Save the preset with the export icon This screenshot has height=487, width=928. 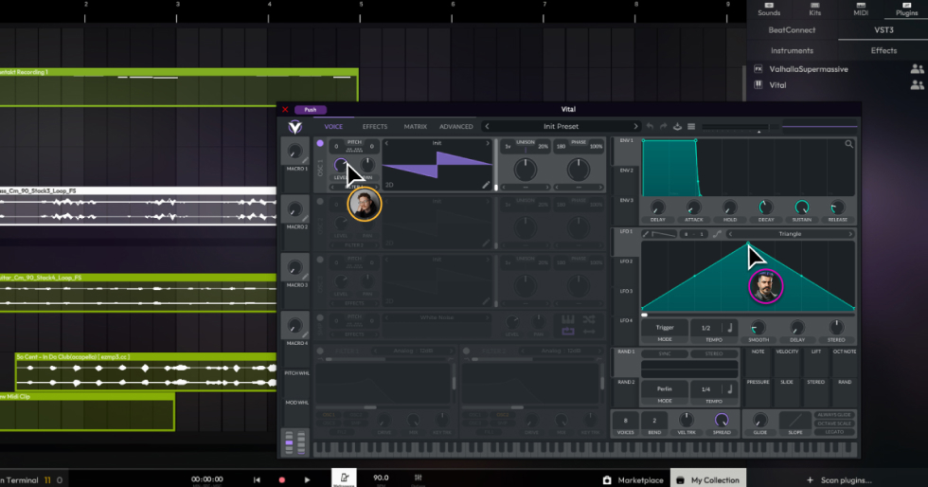click(x=678, y=126)
